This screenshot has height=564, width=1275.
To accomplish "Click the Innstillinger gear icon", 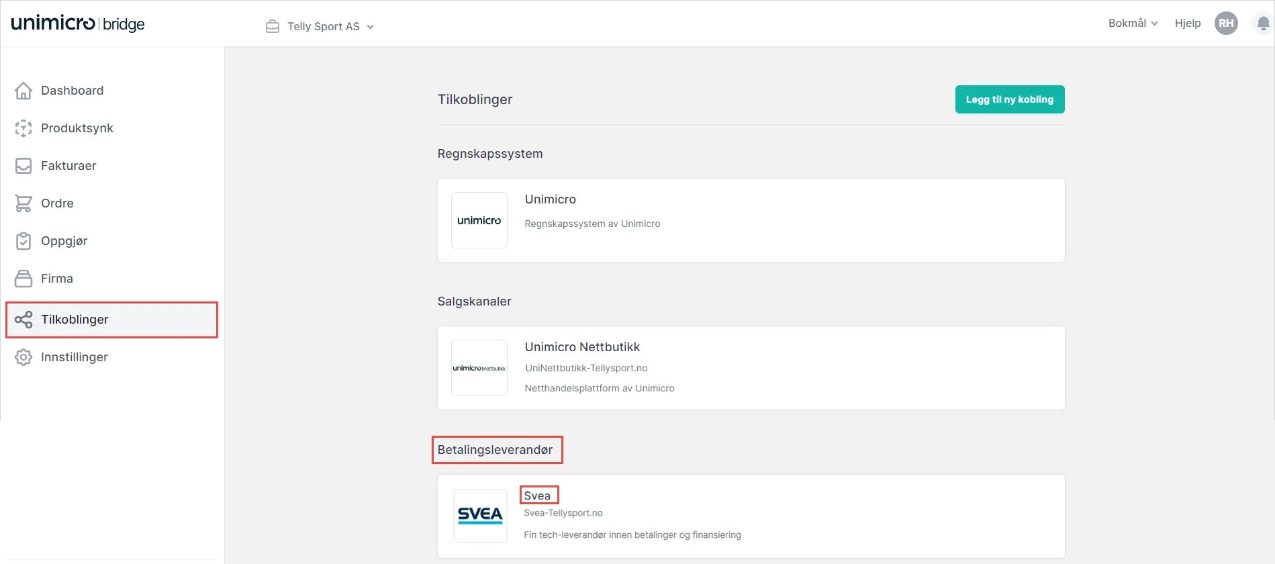I will click(x=23, y=357).
